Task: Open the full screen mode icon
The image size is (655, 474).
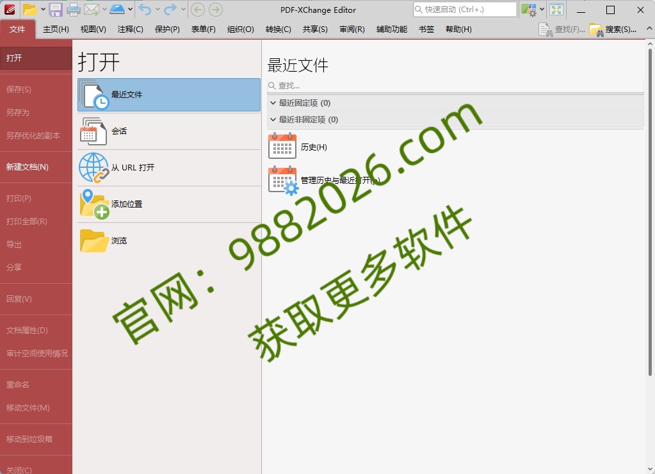Action: [556, 10]
